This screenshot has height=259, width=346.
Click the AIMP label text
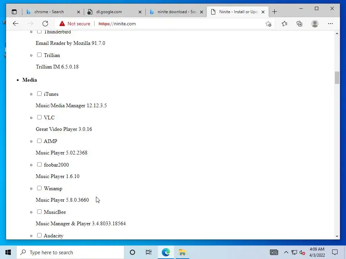point(50,141)
